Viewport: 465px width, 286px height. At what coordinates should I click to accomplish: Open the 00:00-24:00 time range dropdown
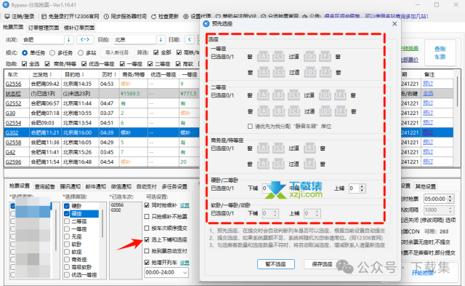pyautogui.click(x=185, y=272)
